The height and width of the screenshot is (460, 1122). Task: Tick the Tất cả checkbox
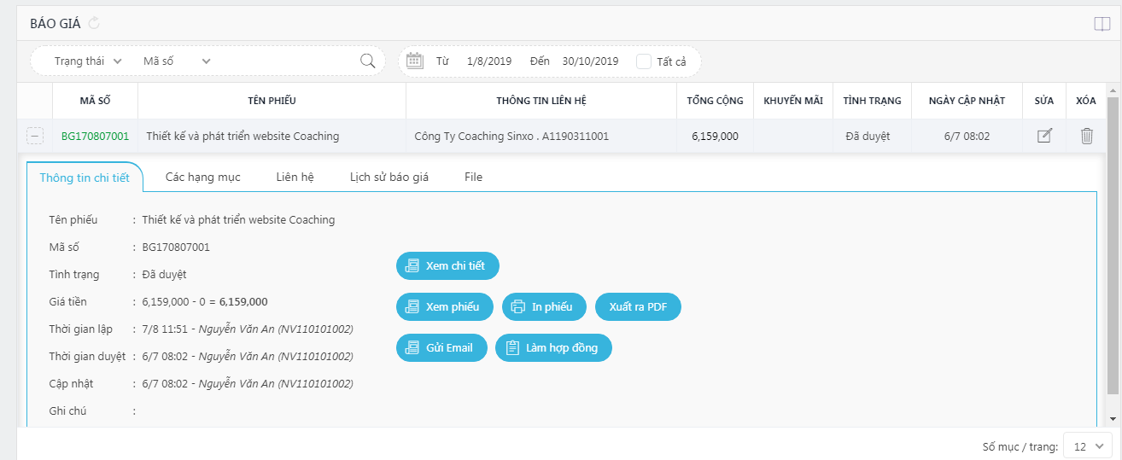644,61
